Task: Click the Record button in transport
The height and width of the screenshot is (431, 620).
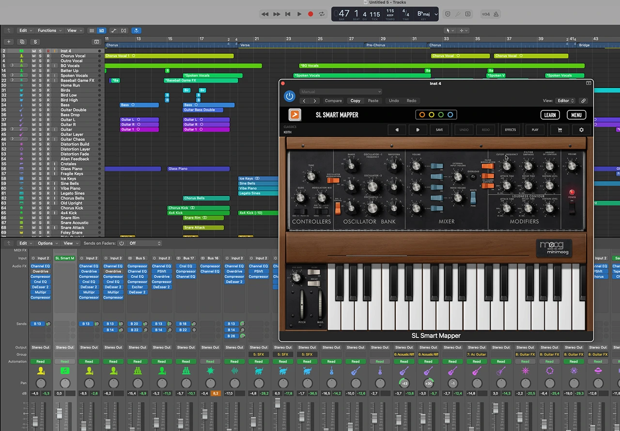Action: (310, 14)
